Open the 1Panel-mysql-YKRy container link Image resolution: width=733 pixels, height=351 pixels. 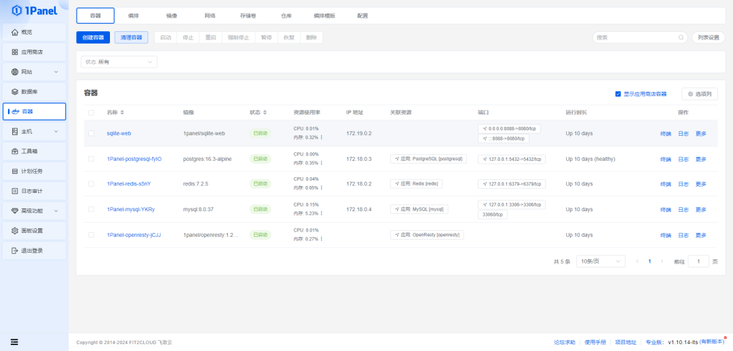[x=130, y=209]
